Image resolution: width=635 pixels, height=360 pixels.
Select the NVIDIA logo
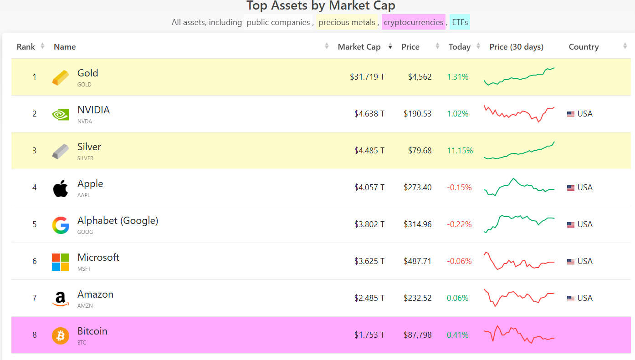(x=61, y=114)
